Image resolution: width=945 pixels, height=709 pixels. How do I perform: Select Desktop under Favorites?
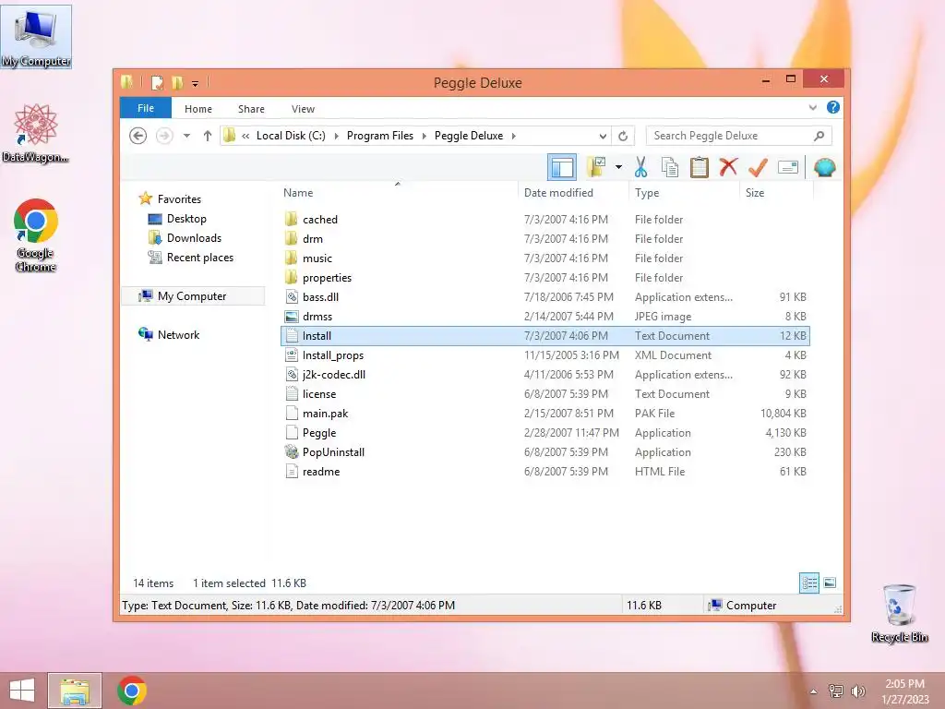coord(186,219)
